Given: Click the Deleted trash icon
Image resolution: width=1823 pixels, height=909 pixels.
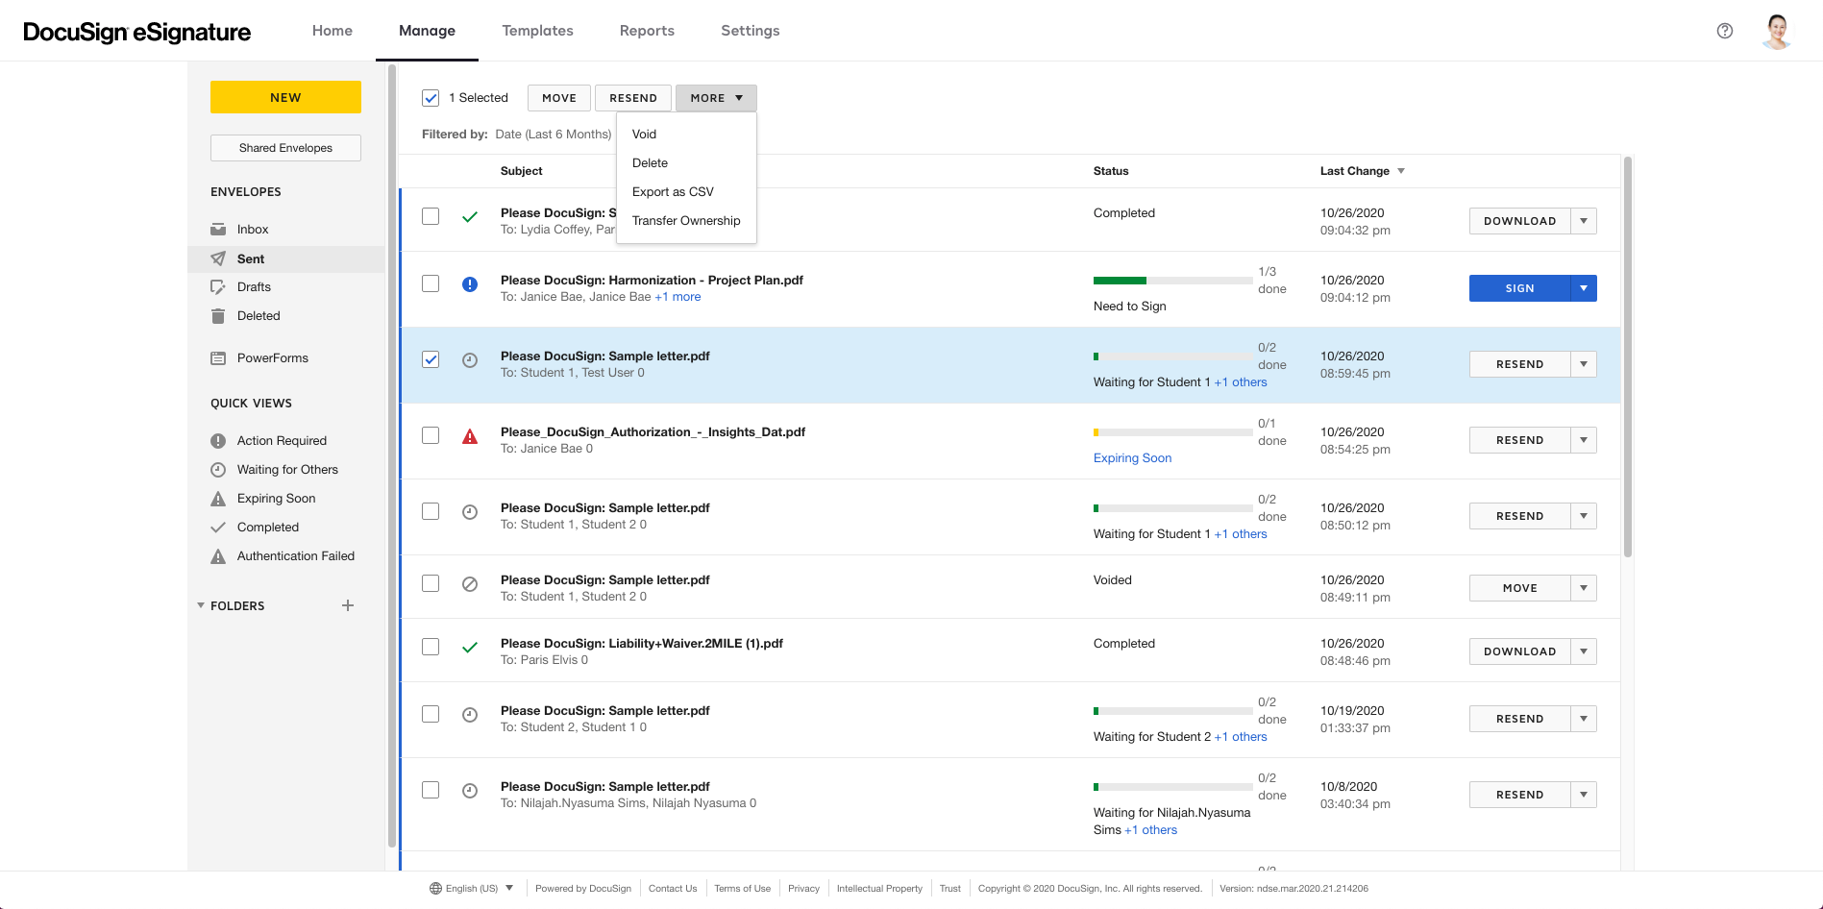Looking at the screenshot, I should click(218, 316).
